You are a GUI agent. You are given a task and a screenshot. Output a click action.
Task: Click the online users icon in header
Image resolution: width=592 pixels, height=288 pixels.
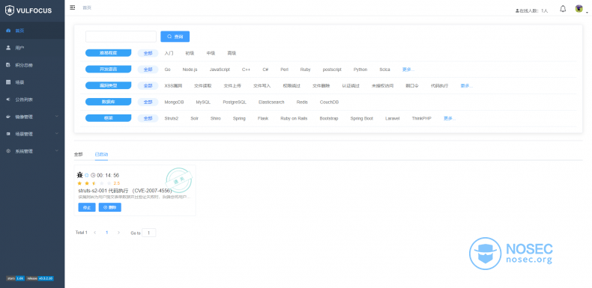(x=517, y=11)
